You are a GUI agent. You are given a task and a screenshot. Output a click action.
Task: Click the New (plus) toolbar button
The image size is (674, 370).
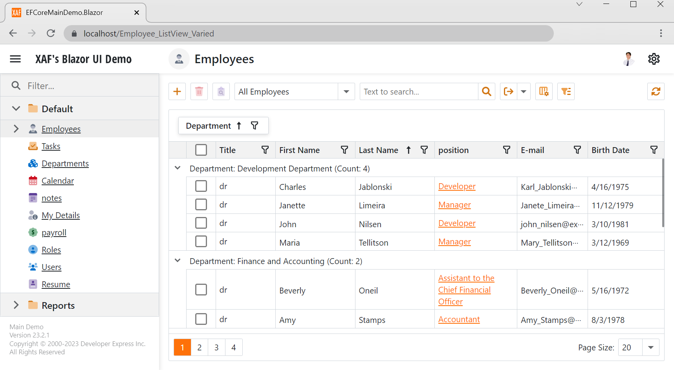tap(177, 91)
